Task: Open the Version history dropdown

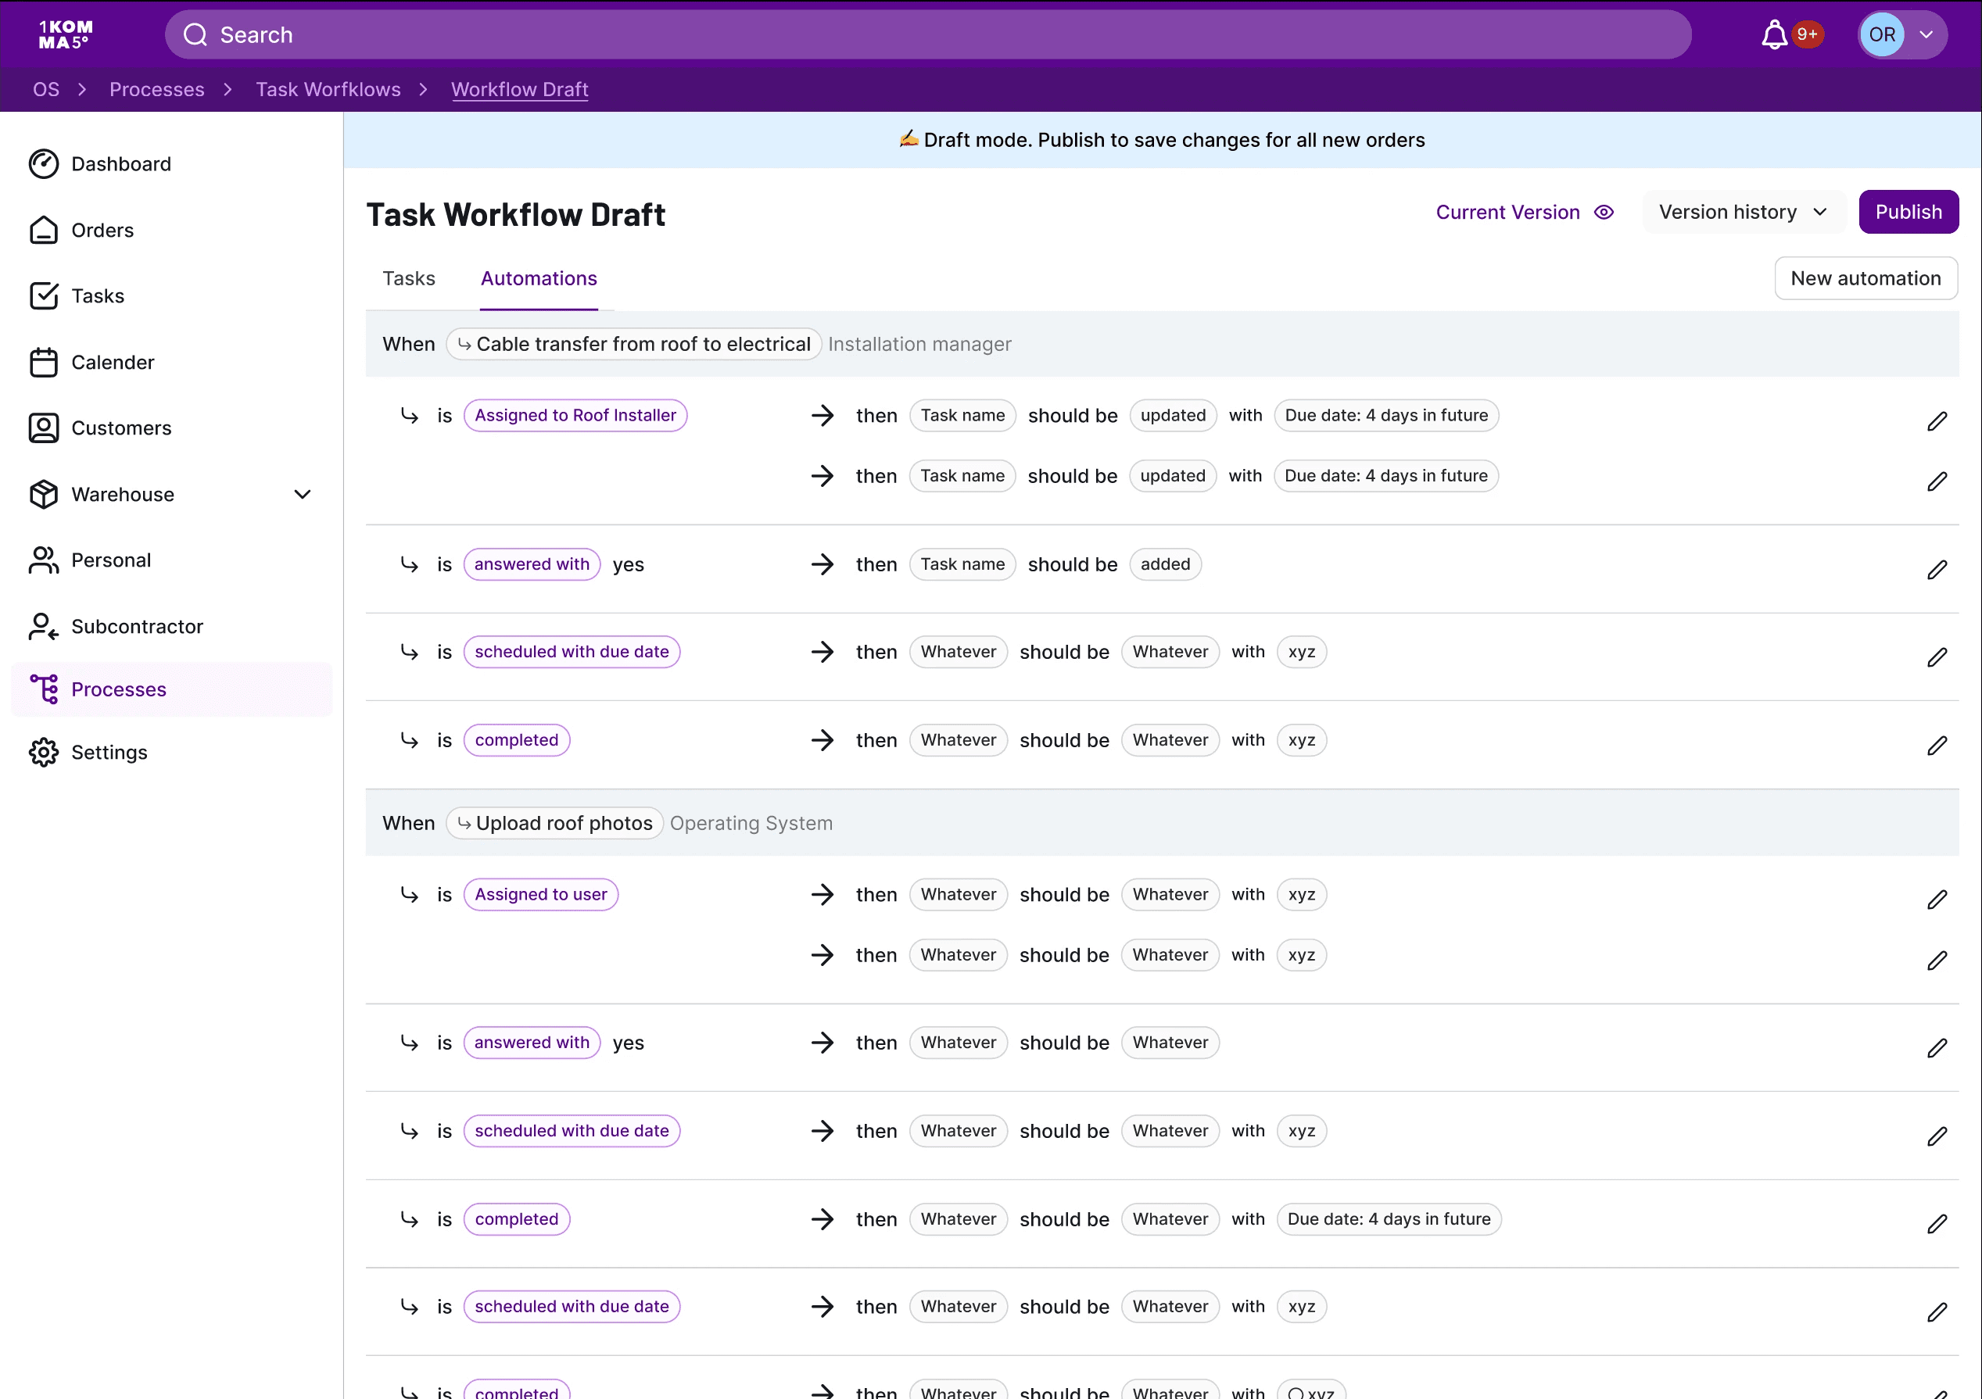Action: [x=1743, y=213]
